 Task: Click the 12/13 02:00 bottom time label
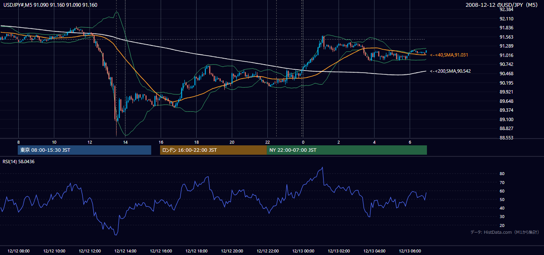[x=338, y=251]
